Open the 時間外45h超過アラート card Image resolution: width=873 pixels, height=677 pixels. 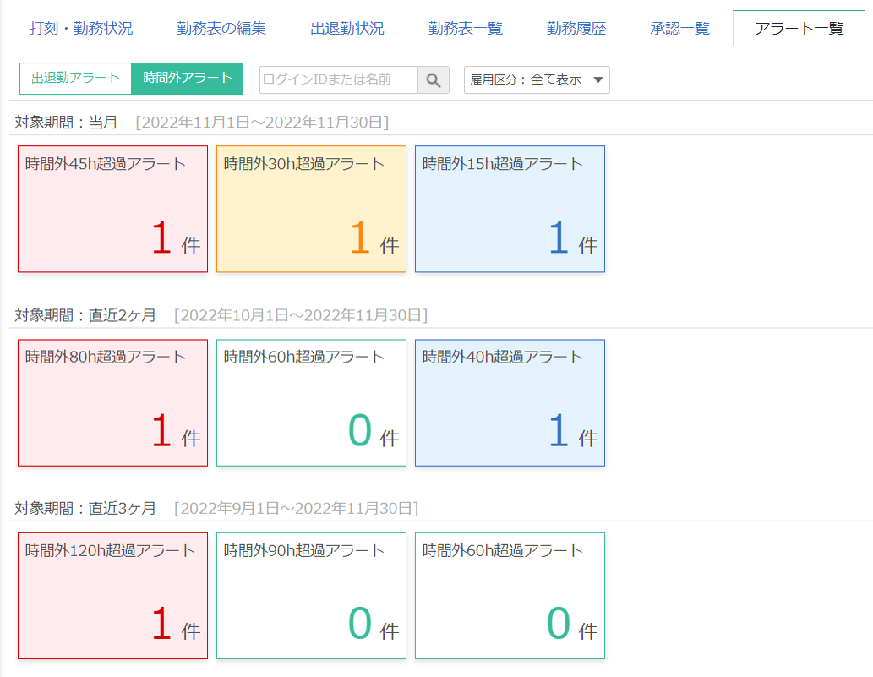click(112, 208)
